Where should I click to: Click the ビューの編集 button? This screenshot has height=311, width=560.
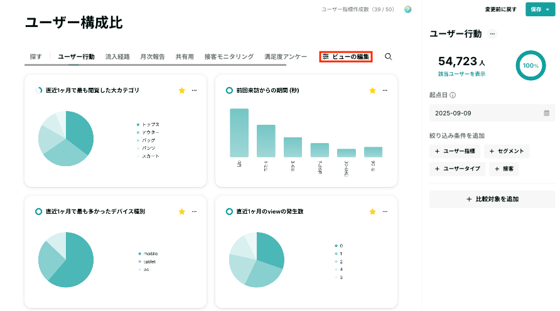click(x=346, y=56)
